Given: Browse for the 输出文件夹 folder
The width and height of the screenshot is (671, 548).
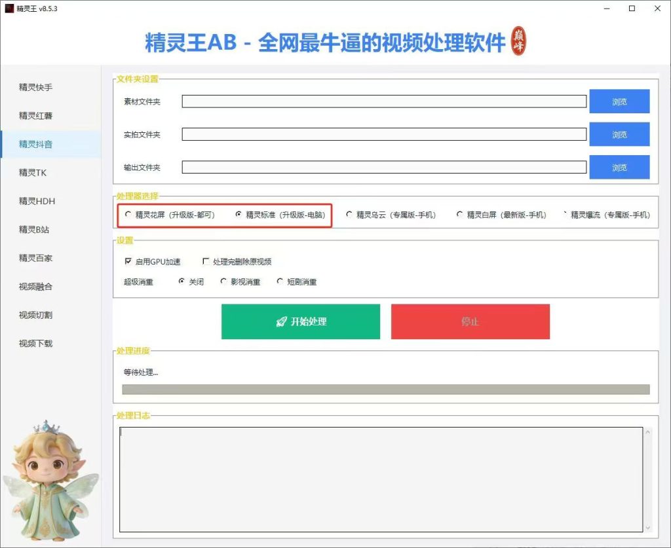Looking at the screenshot, I should point(619,167).
